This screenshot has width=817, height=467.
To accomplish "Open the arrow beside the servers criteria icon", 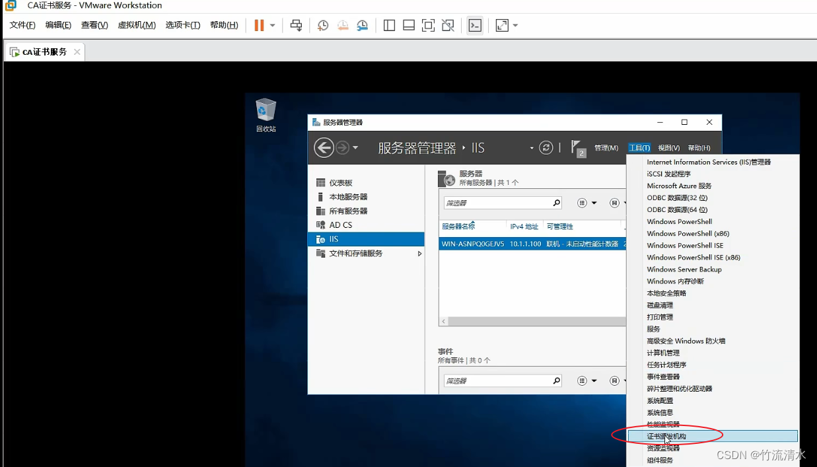I will pyautogui.click(x=594, y=203).
